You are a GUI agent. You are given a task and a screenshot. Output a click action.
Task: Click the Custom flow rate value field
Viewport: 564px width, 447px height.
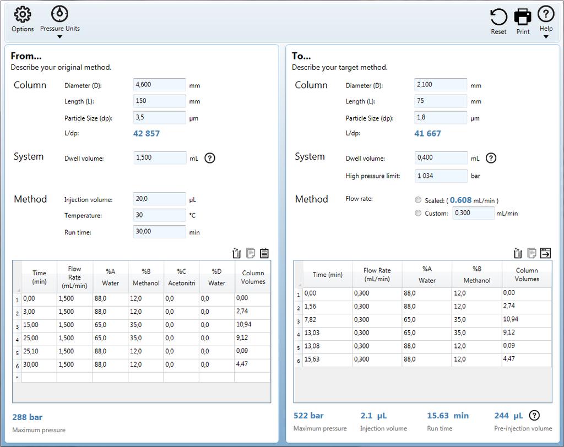[x=473, y=213]
